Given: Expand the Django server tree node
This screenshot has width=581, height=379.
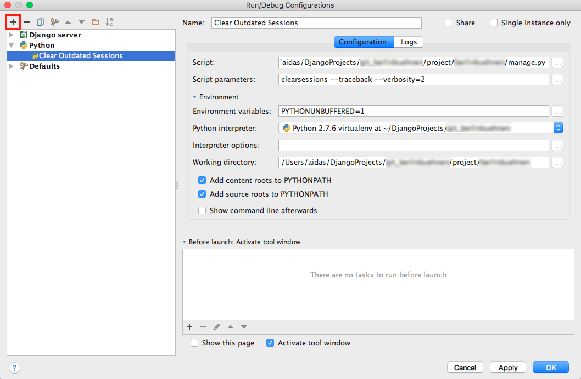Looking at the screenshot, I should [x=12, y=35].
